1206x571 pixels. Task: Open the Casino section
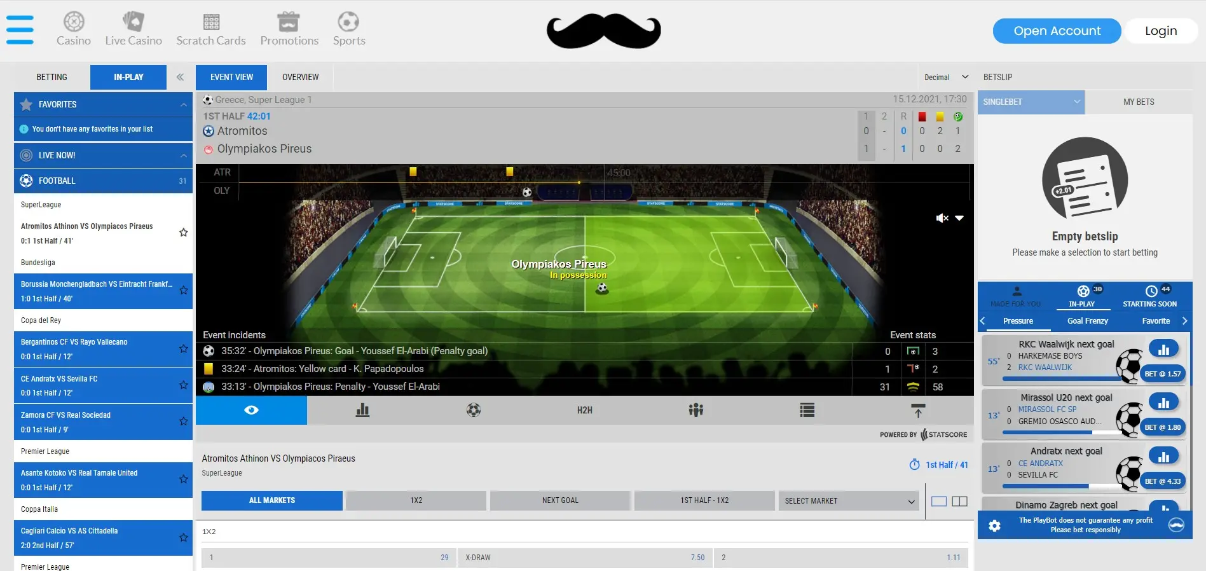(74, 29)
